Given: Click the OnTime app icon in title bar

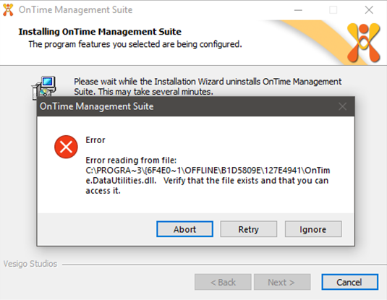Looking at the screenshot, I should (x=8, y=10).
